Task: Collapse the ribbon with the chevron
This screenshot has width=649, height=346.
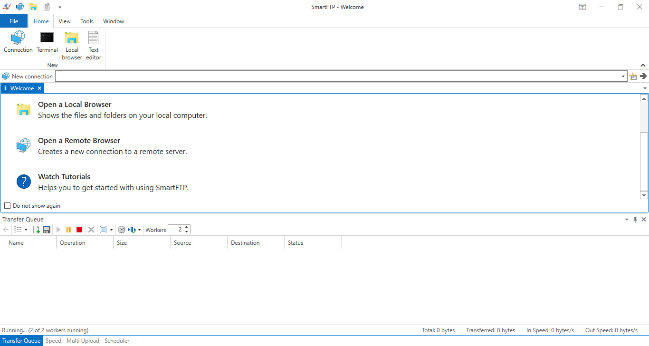Action: coord(643,65)
